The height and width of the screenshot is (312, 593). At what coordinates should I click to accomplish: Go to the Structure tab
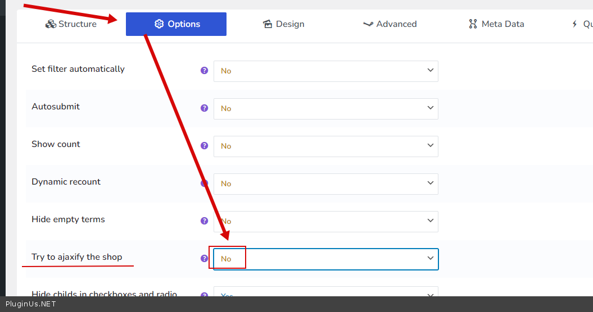click(x=71, y=24)
